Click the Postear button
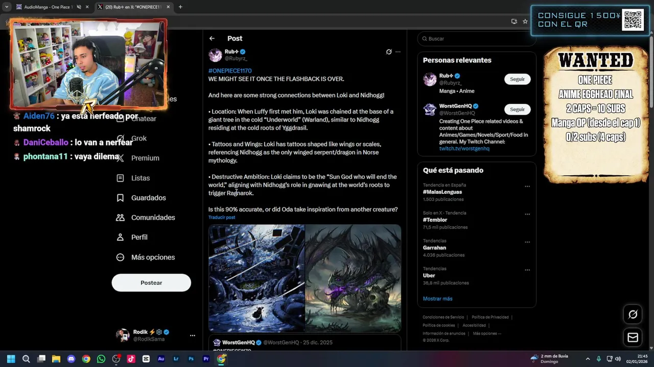This screenshot has height=367, width=654. click(x=151, y=283)
